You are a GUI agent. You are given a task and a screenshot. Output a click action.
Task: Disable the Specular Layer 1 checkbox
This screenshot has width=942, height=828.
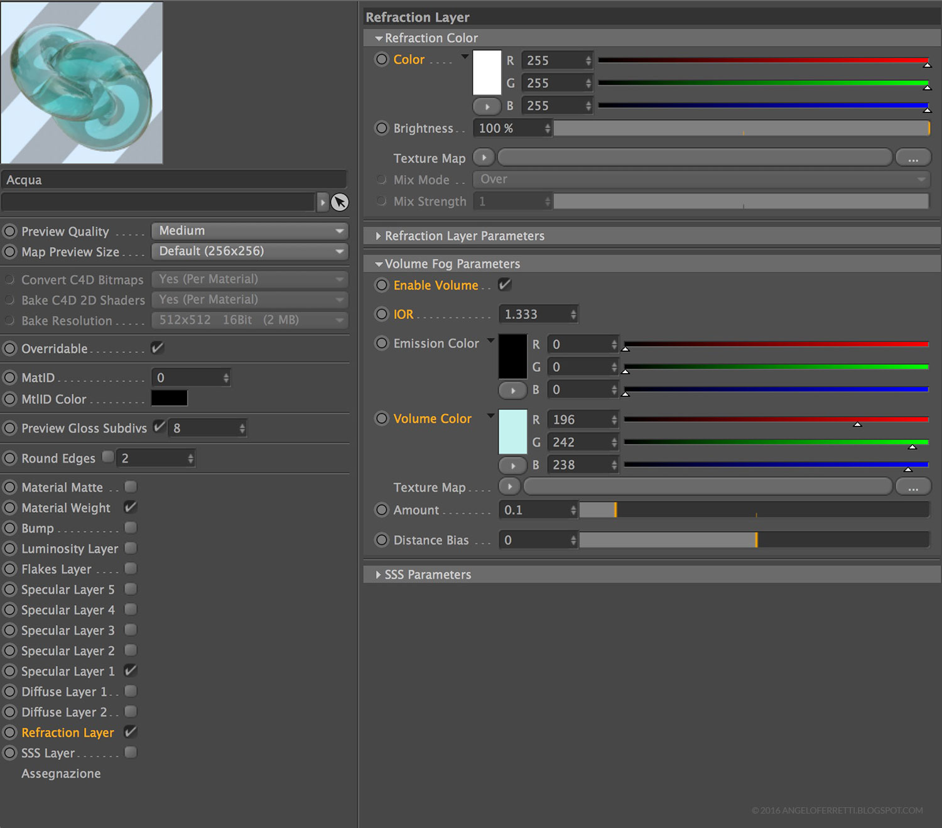click(131, 670)
